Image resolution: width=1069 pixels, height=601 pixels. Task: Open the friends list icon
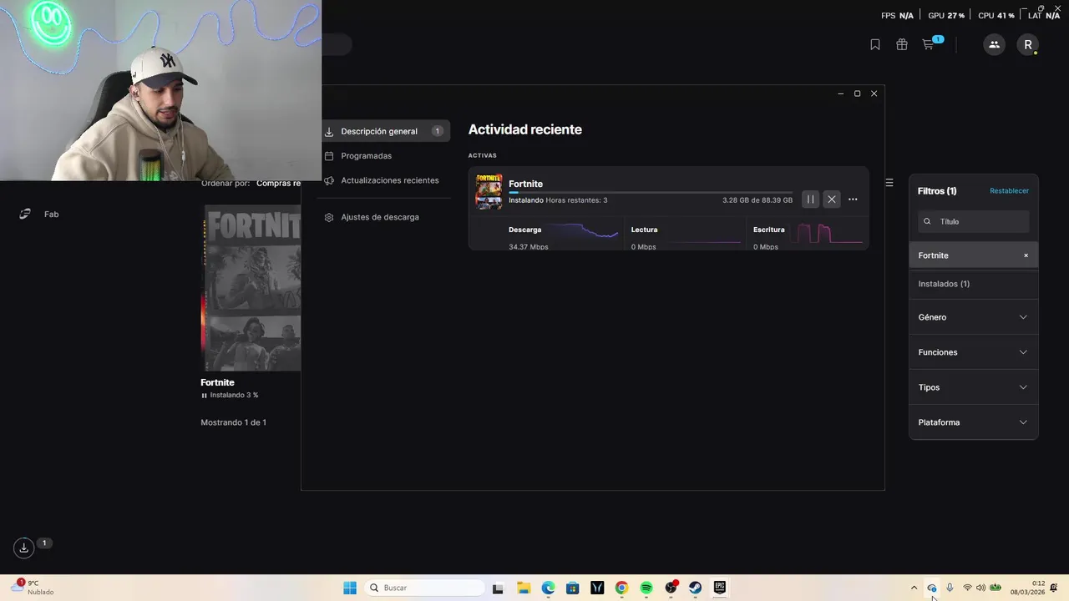pyautogui.click(x=994, y=45)
